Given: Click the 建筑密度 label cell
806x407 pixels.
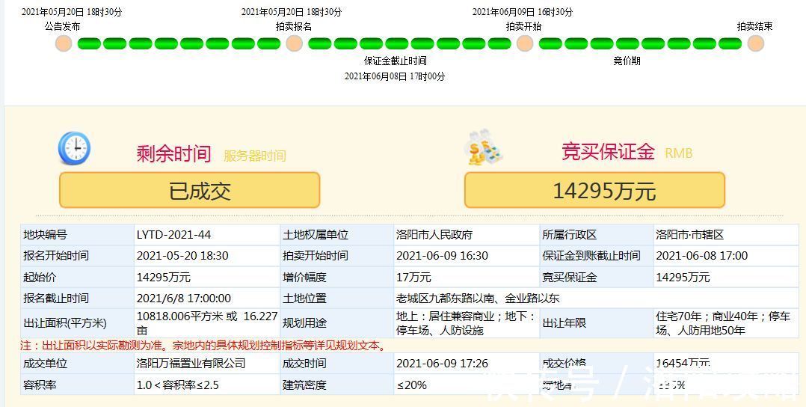Looking at the screenshot, I should click(336, 385).
